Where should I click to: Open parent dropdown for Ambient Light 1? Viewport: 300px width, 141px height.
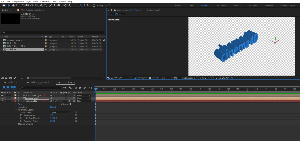click(x=84, y=96)
